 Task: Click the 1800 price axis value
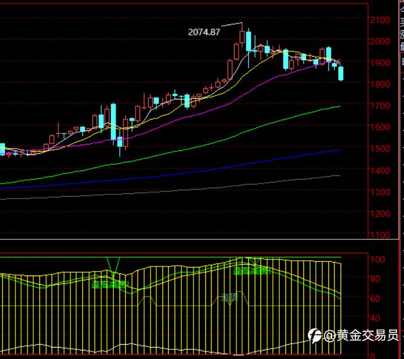380,84
